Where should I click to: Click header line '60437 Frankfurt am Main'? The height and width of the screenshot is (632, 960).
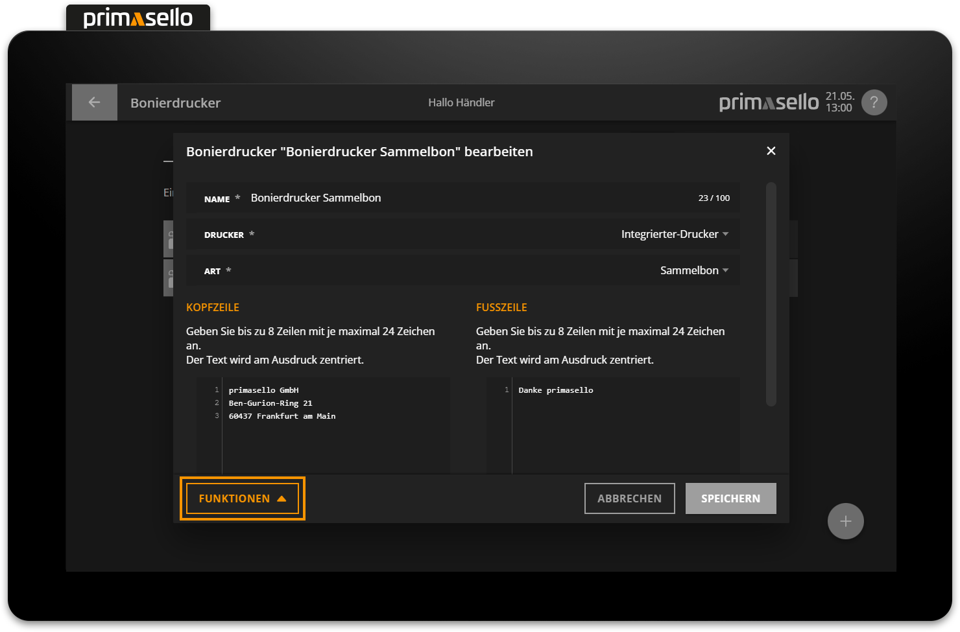282,416
